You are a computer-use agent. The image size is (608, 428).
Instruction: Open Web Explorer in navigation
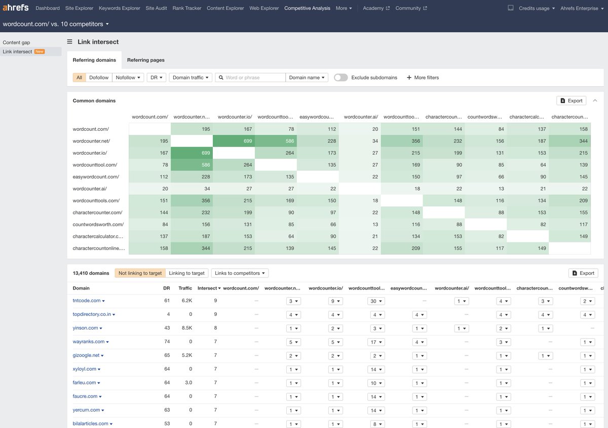coord(264,8)
